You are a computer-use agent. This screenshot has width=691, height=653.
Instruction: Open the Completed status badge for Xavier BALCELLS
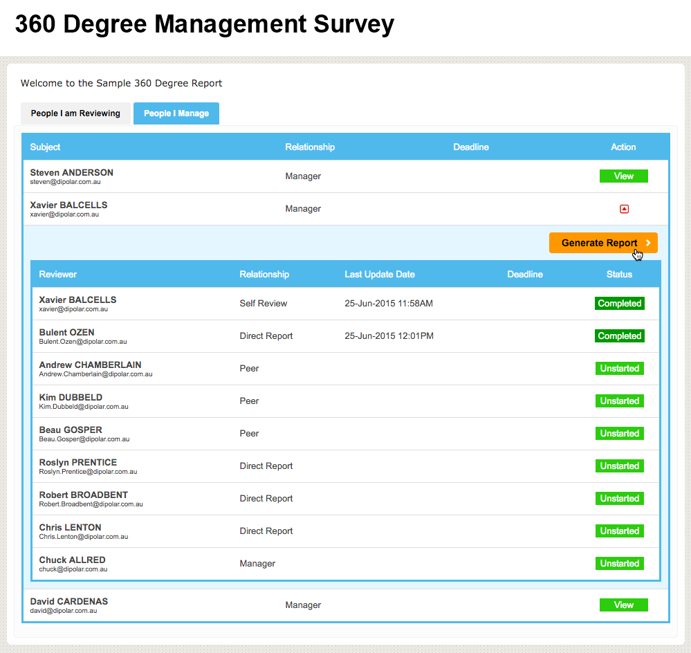[619, 303]
